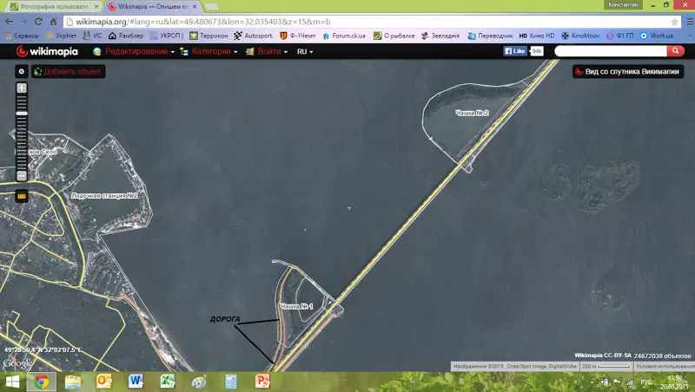Open the KinoMoov bookmark

tap(580, 36)
